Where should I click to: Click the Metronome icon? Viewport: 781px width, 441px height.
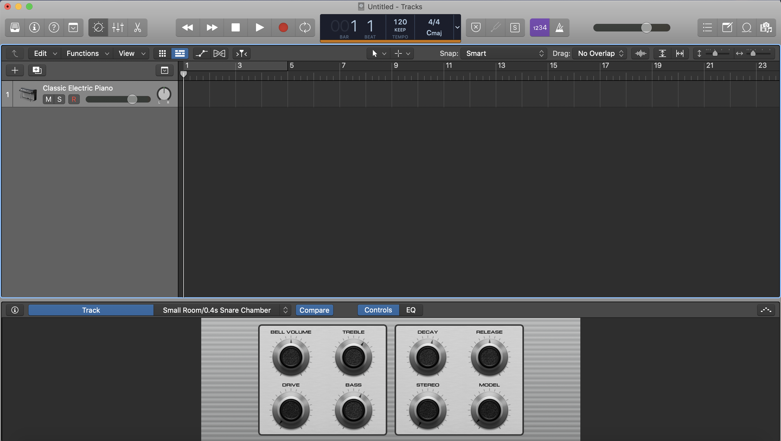click(x=559, y=28)
